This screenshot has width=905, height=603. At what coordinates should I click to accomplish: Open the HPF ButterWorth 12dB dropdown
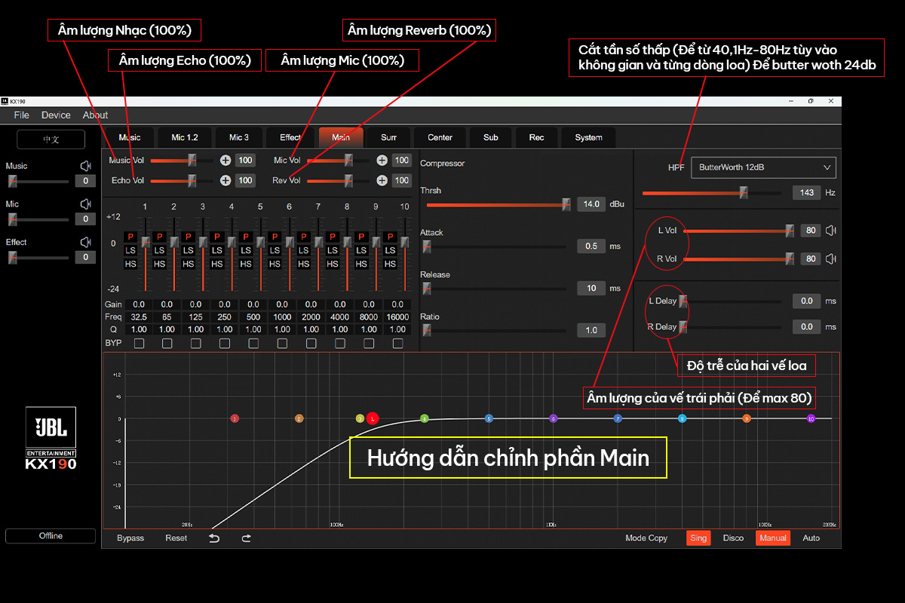pos(762,167)
